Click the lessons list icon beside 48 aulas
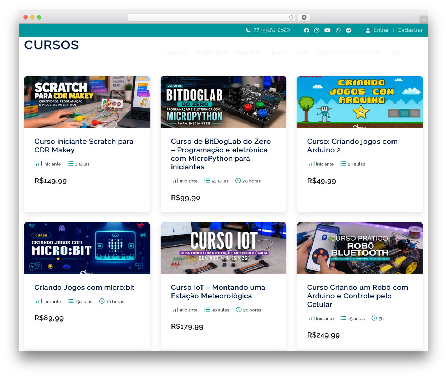The height and width of the screenshot is (378, 447). click(x=207, y=310)
